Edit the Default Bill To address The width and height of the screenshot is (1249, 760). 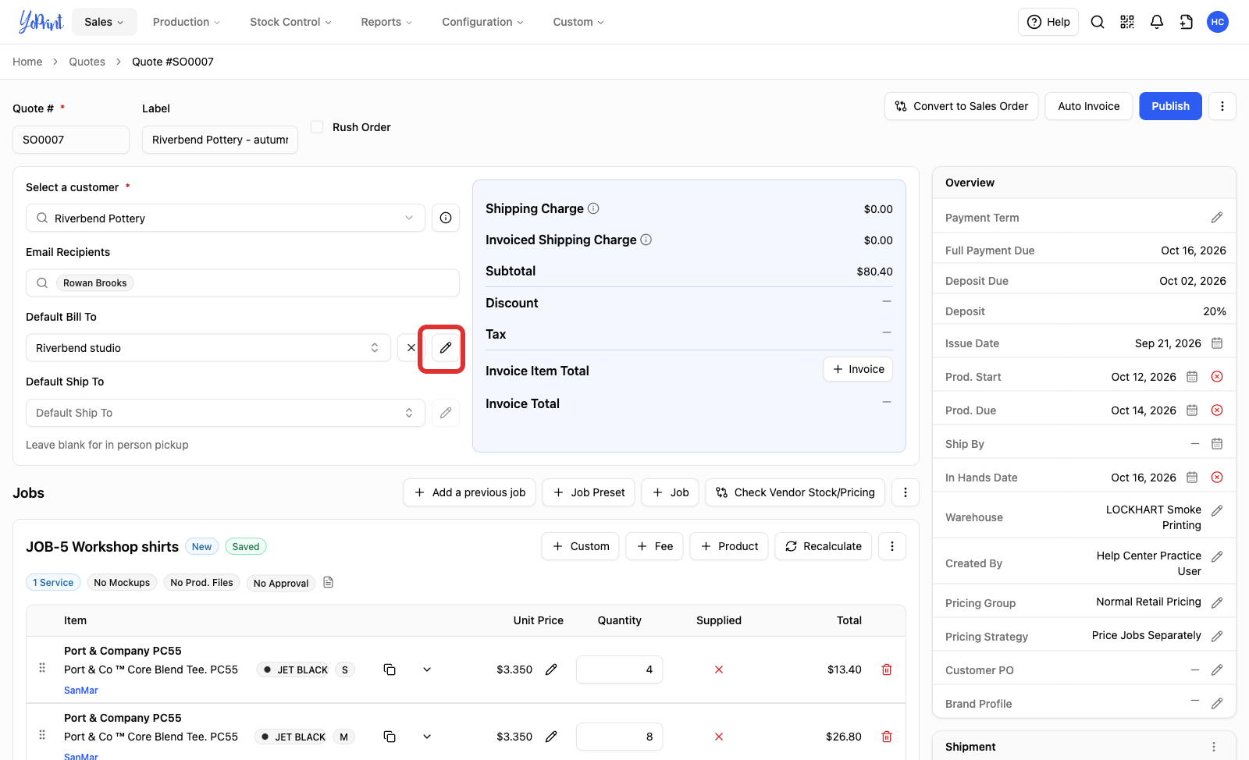coord(446,348)
